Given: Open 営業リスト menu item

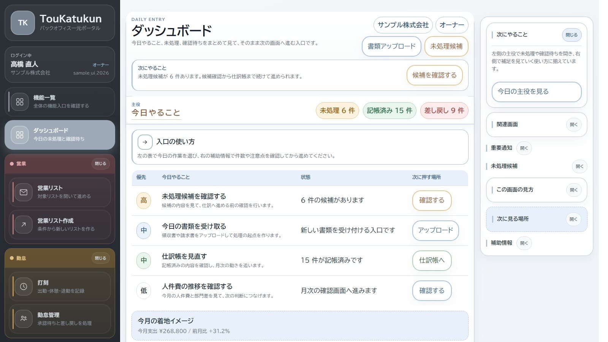Looking at the screenshot, I should [x=60, y=192].
